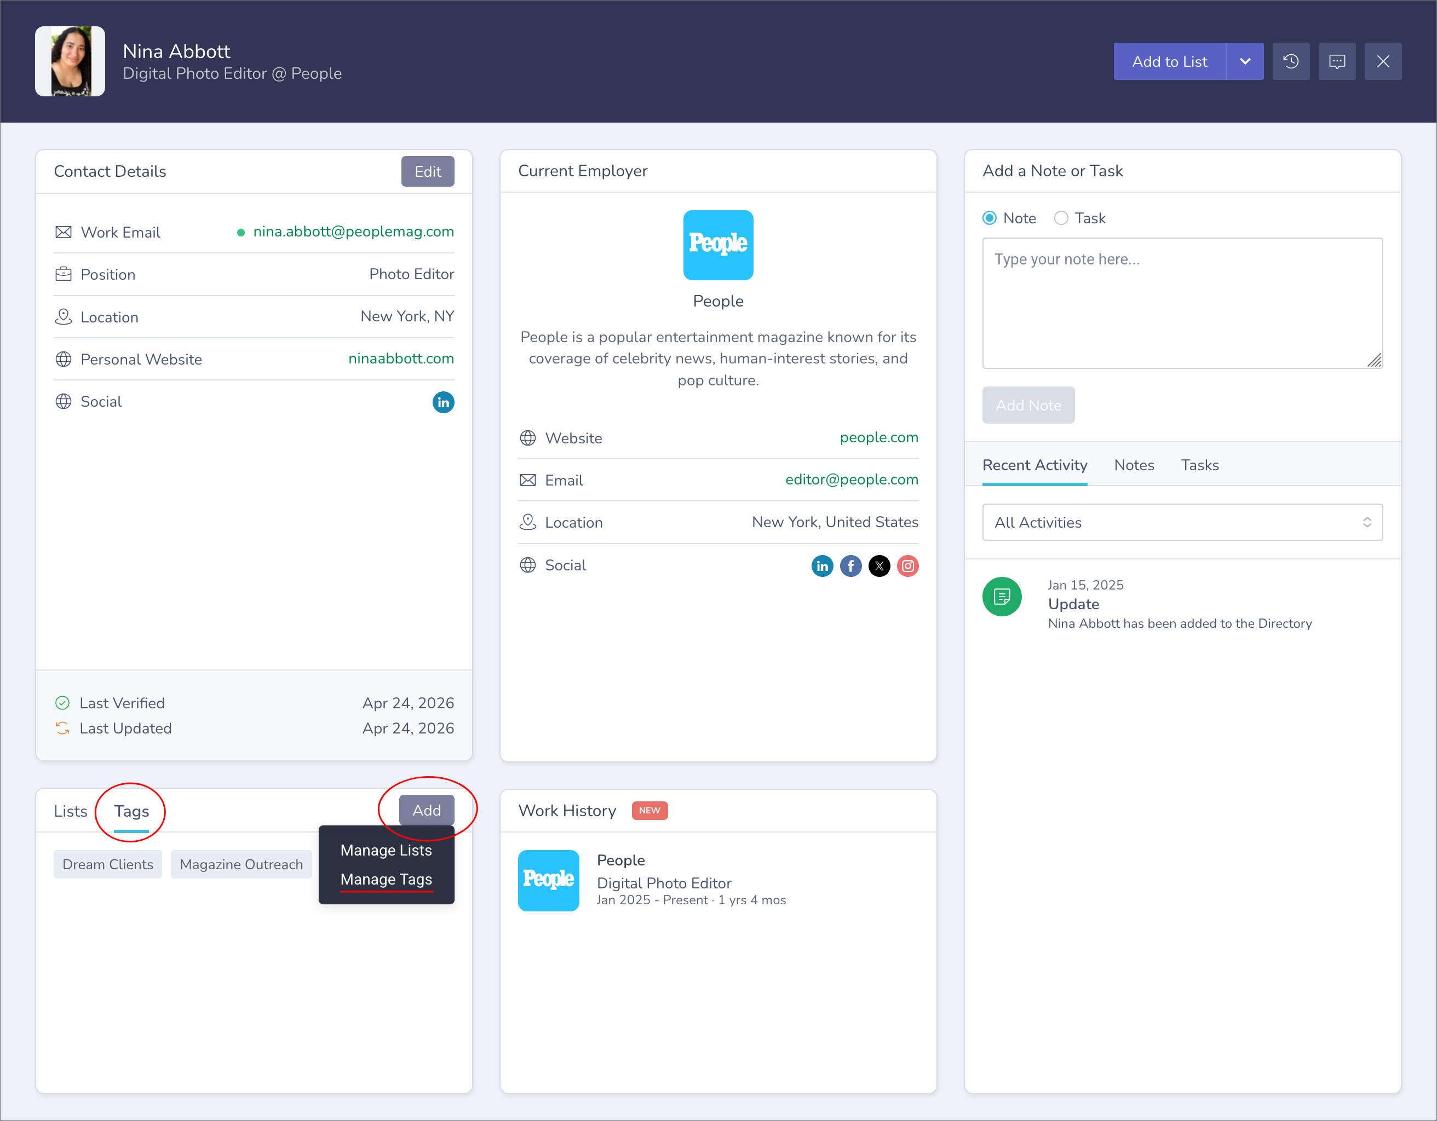Choose Manage Tags from the menu
Screen dimensions: 1437x1121
tap(386, 879)
